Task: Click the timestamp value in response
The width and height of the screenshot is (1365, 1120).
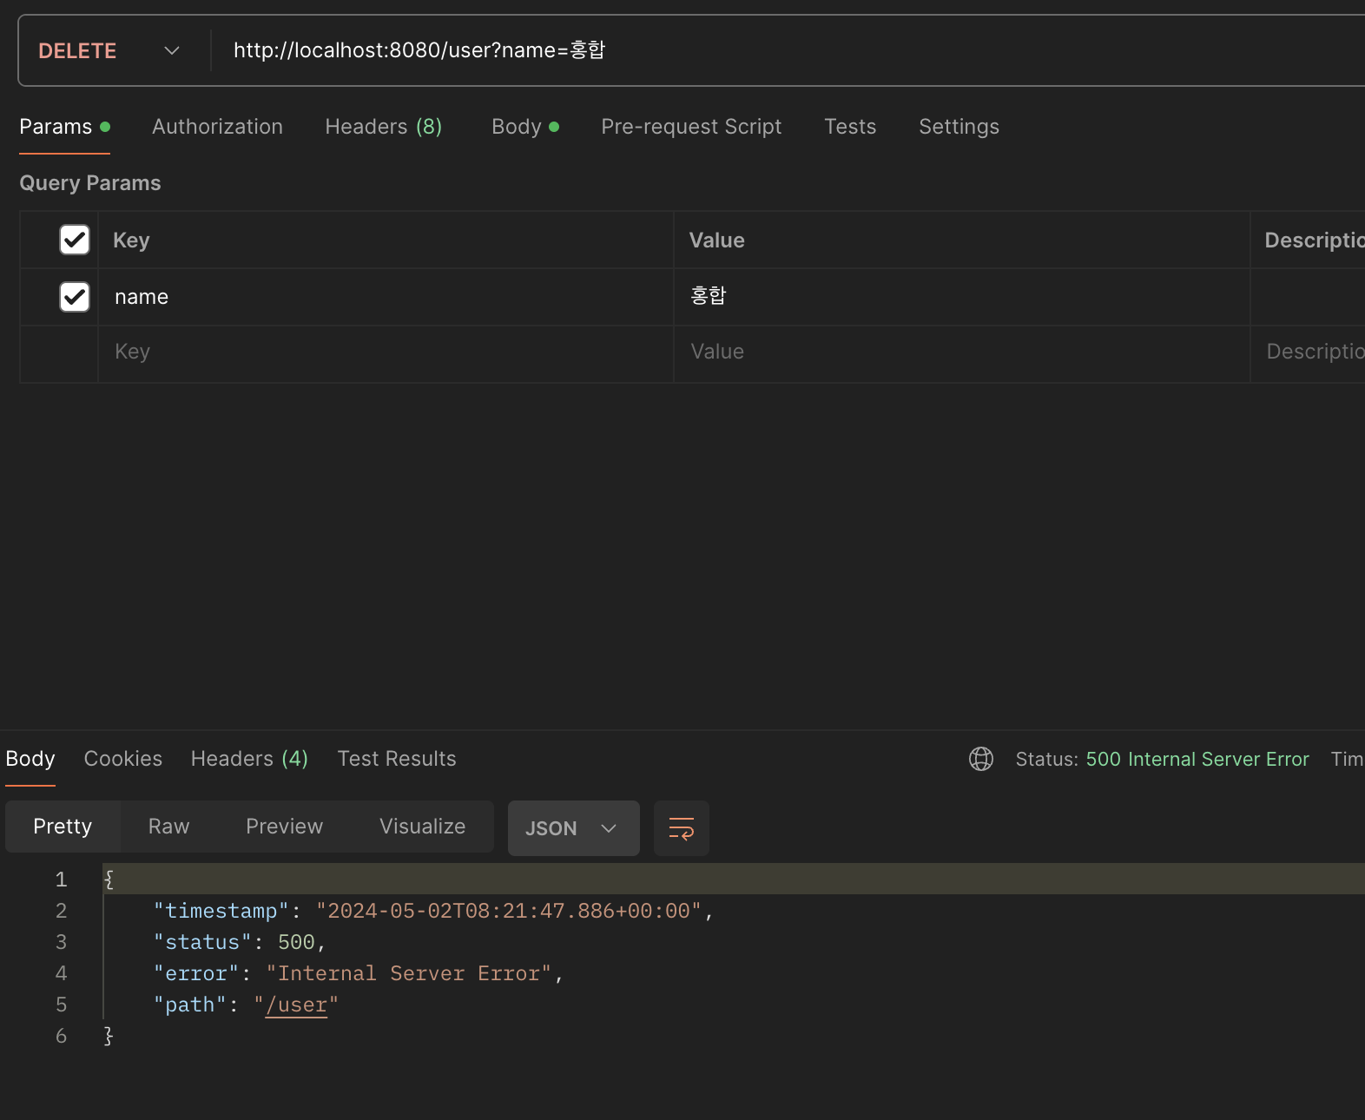Action: point(509,911)
